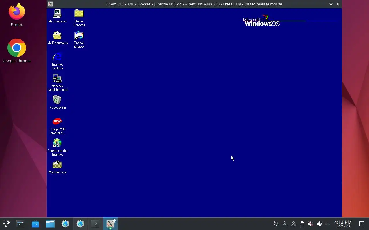Open the file manager from the taskbar
369x230 pixels.
(x=50, y=224)
